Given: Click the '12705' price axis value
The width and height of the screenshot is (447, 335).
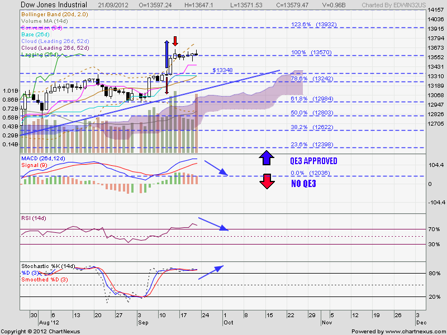Looking at the screenshot, I should point(436,123).
